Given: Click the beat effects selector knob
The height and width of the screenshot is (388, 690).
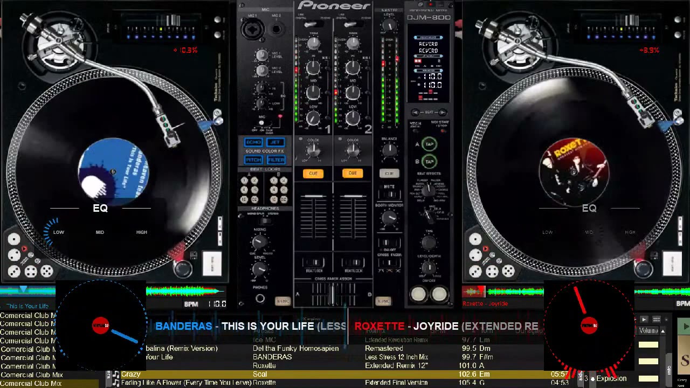Looking at the screenshot, I should [x=428, y=189].
